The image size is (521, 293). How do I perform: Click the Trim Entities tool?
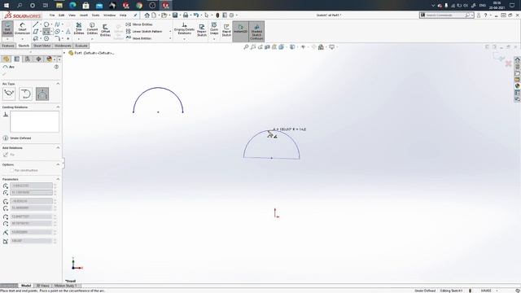pyautogui.click(x=79, y=28)
